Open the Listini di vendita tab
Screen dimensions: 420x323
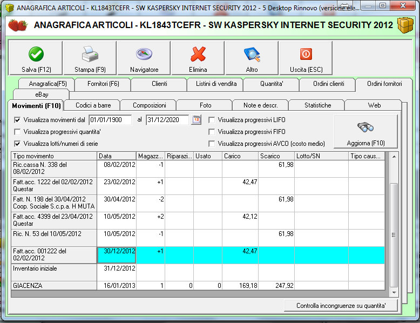point(216,84)
